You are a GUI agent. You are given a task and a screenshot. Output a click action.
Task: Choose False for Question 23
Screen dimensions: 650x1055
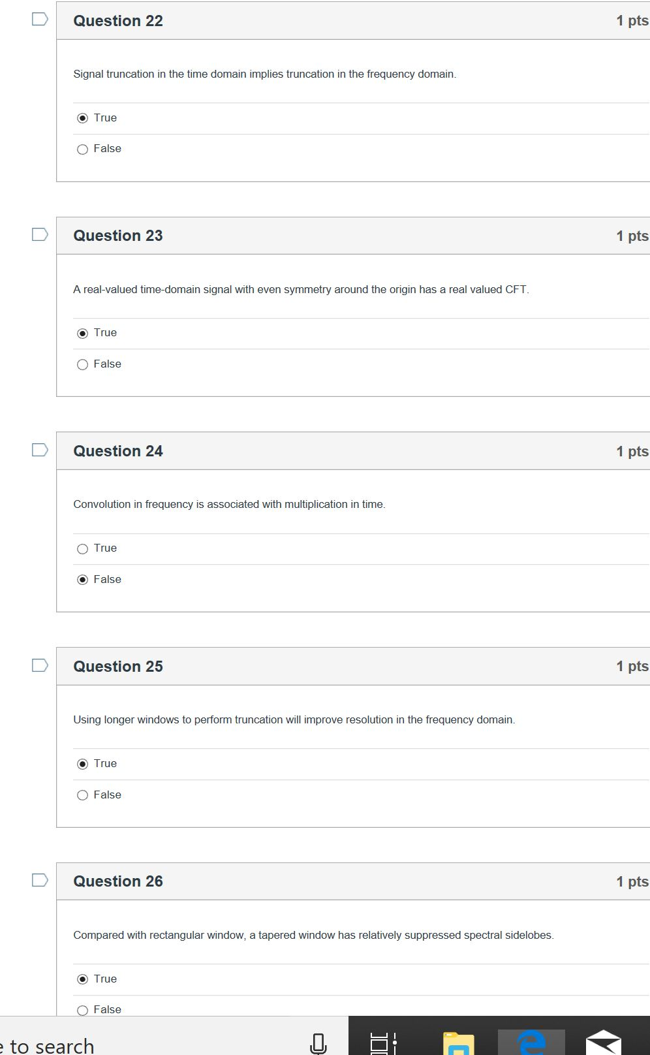click(x=83, y=365)
